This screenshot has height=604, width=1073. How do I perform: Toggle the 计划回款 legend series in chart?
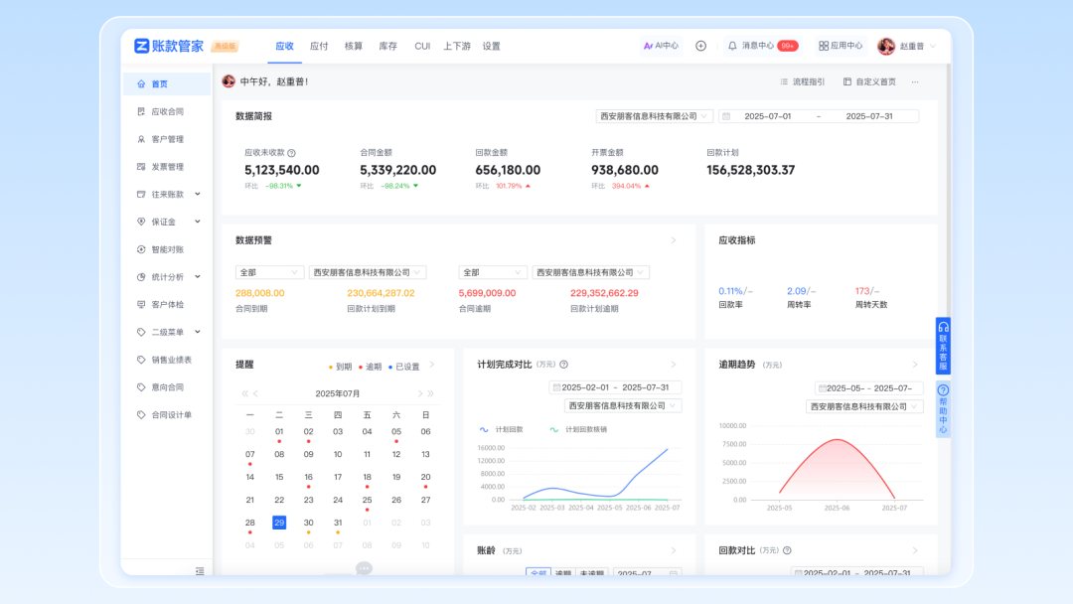tap(502, 429)
